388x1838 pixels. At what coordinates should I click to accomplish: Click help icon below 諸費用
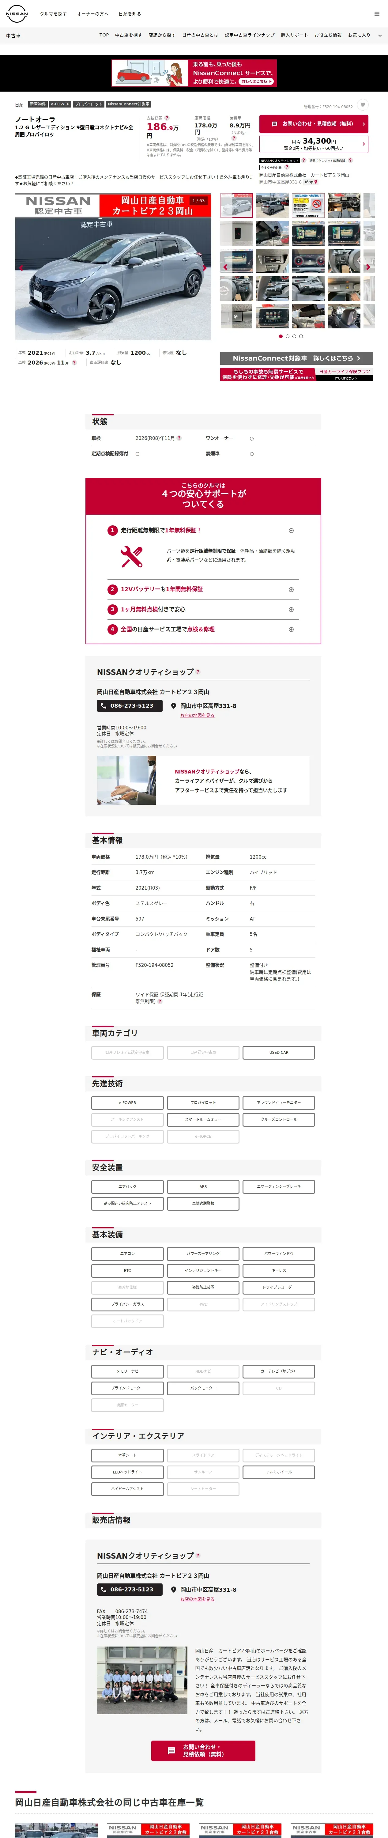coord(234,138)
